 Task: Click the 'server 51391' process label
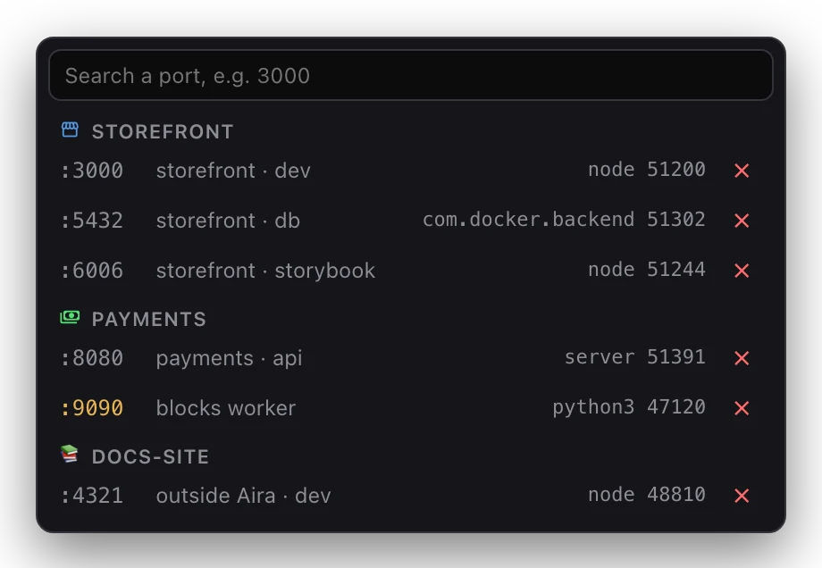point(635,357)
